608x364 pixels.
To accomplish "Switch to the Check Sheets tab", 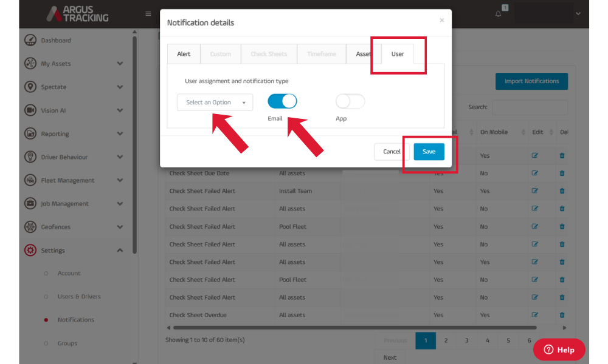I will click(x=269, y=54).
